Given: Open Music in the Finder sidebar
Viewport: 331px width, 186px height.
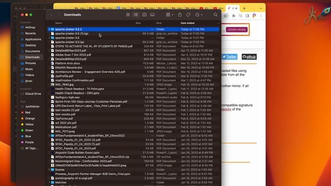Looking at the screenshot, I should (29, 69).
